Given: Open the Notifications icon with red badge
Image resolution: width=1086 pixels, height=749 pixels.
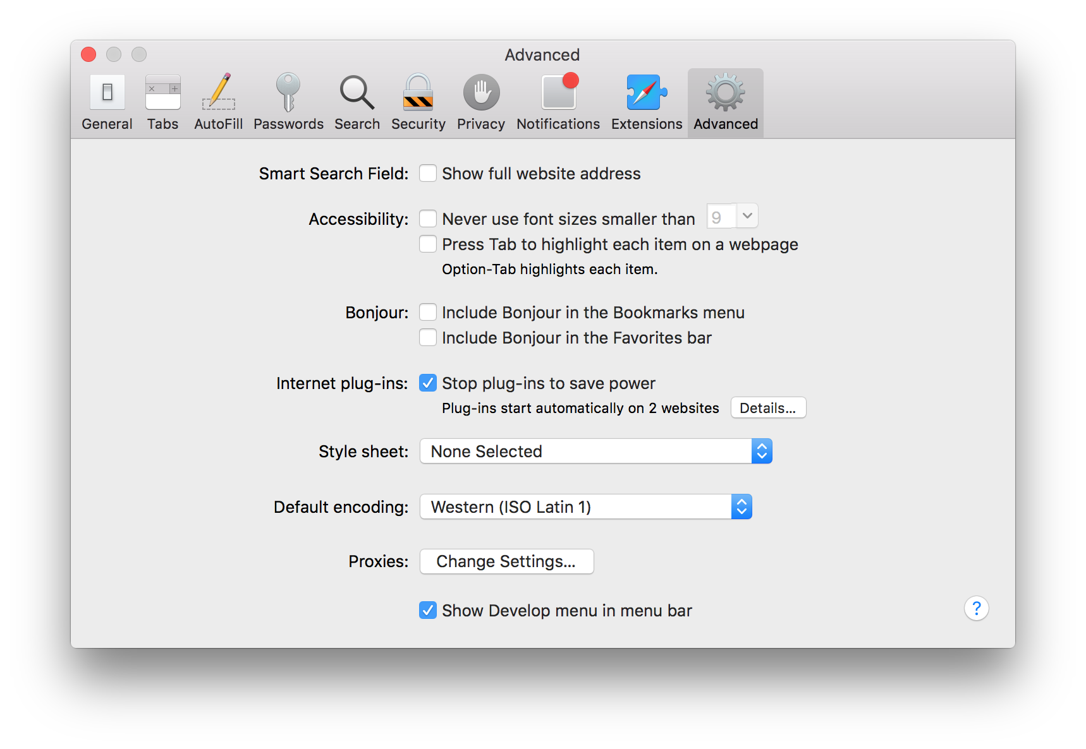Looking at the screenshot, I should coord(559,92).
